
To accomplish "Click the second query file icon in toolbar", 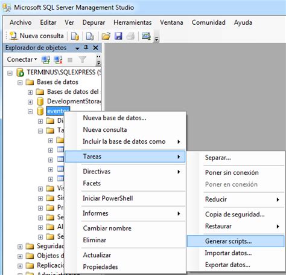I will tap(90, 36).
